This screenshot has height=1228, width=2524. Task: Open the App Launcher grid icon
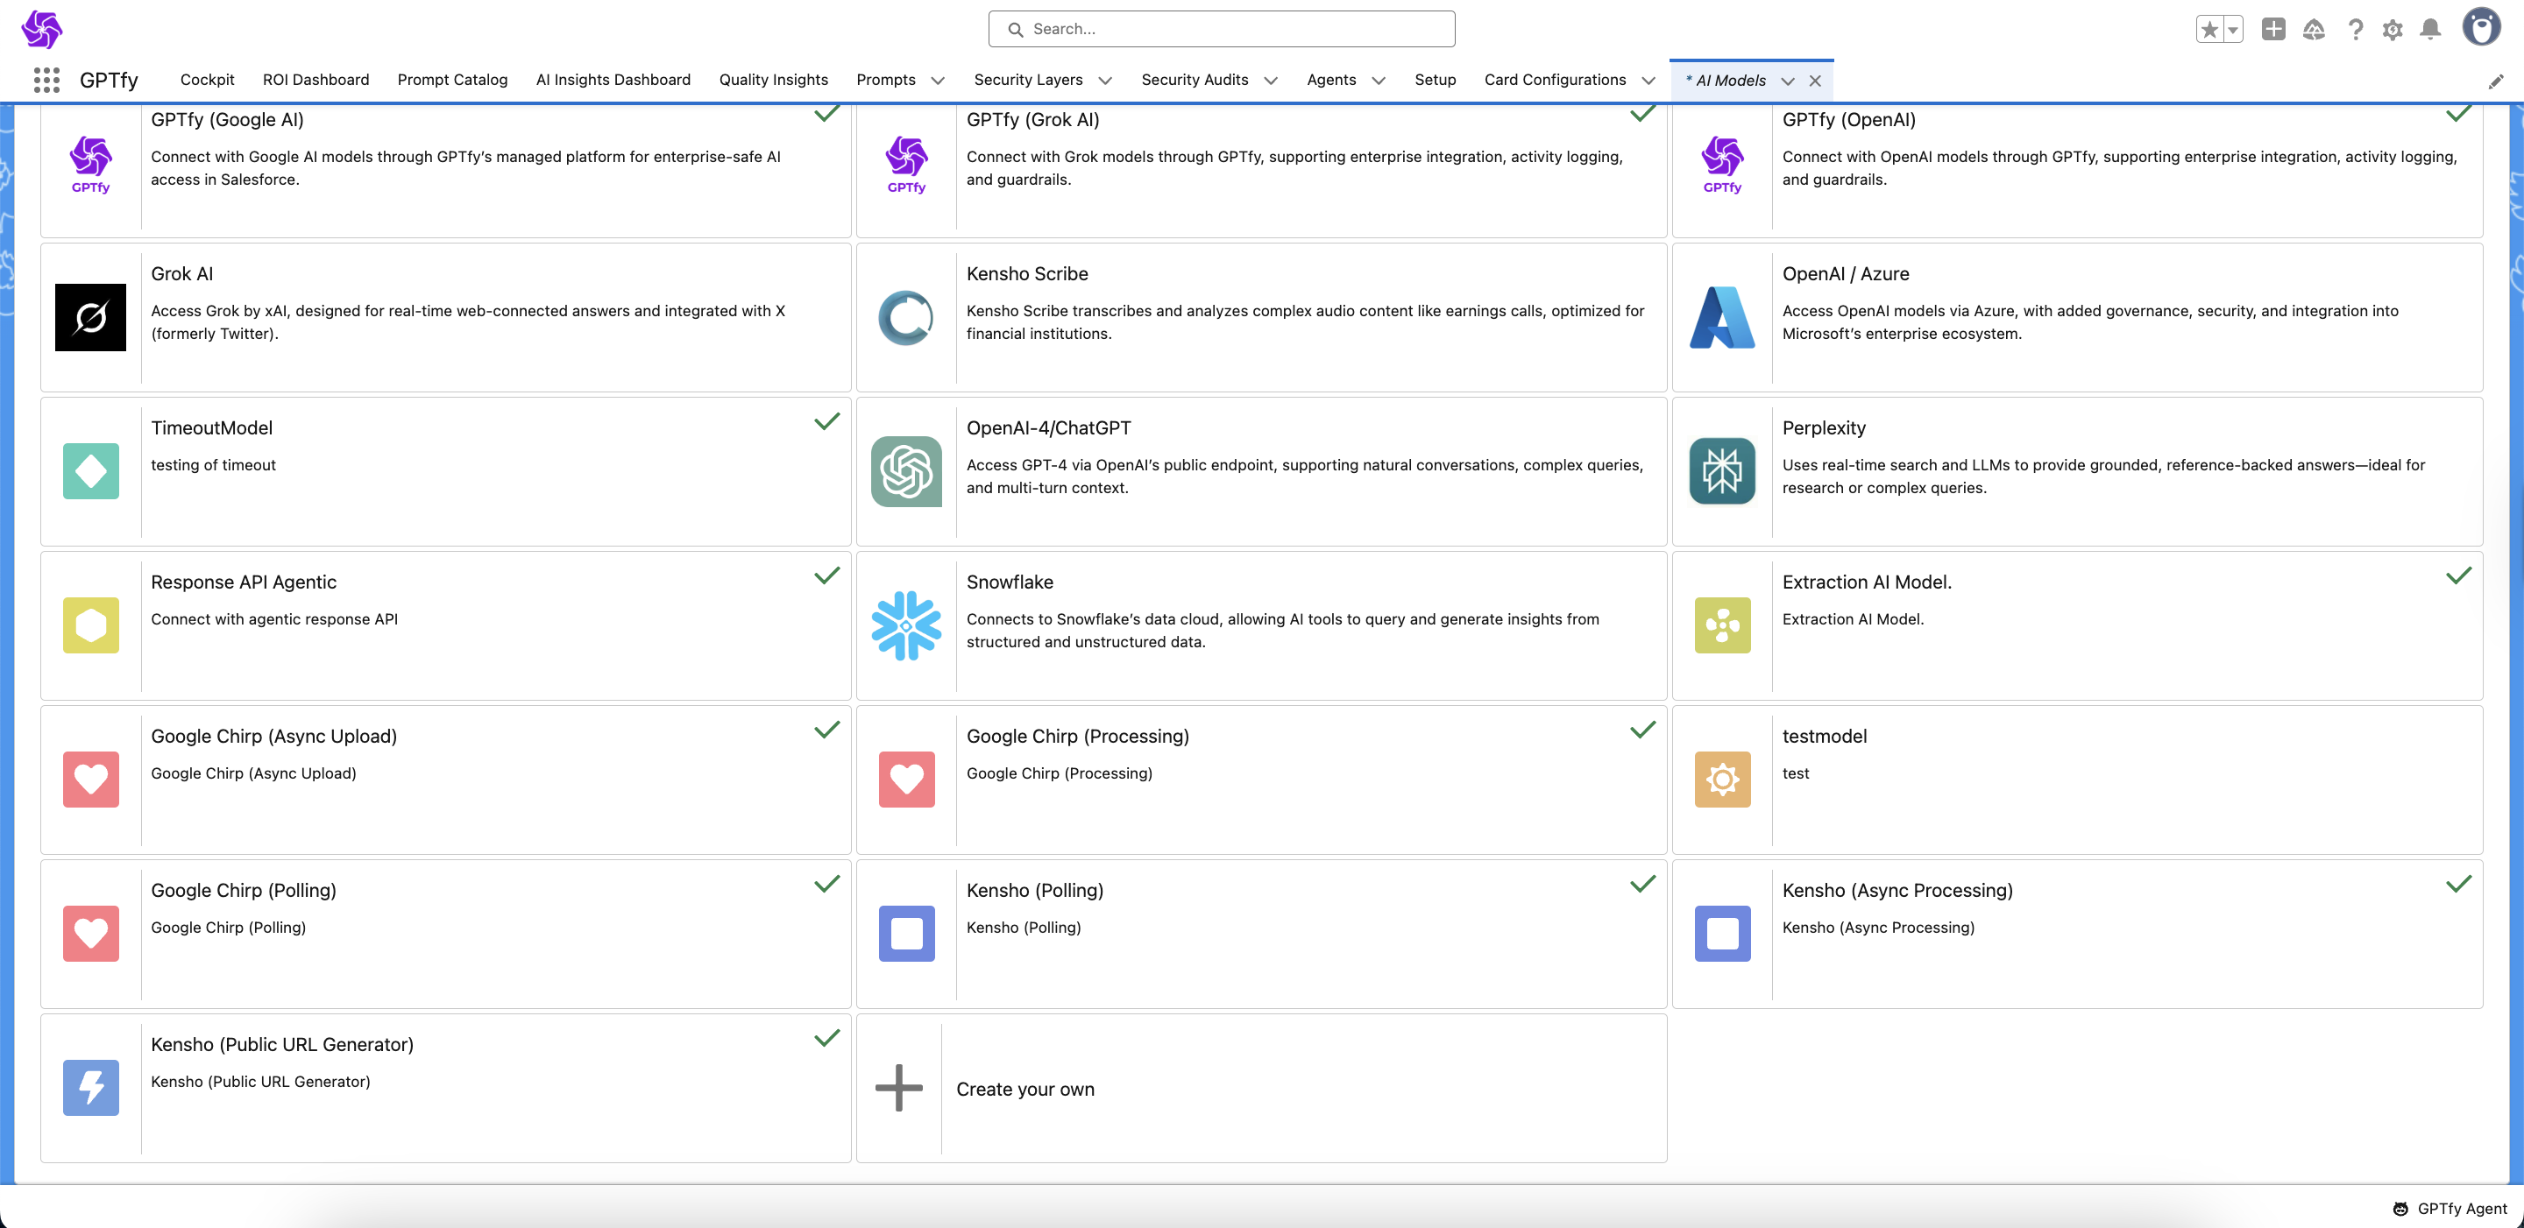pos(46,80)
